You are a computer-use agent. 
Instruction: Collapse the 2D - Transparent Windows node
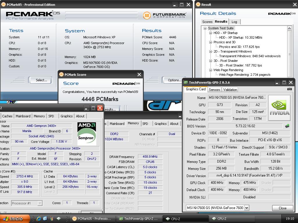point(210,51)
